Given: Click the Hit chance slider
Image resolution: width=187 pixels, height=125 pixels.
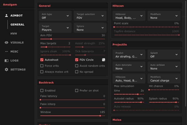Looking at the screenshot, I should tap(164, 90).
